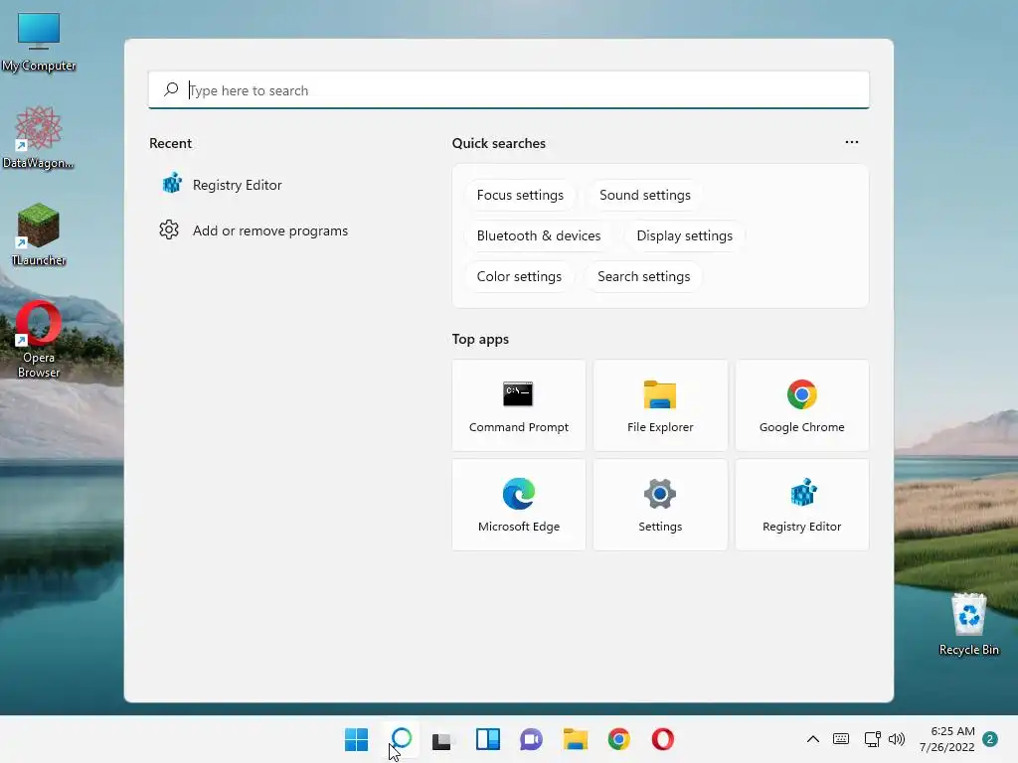
Task: Select Focus settings quick search
Action: point(520,196)
